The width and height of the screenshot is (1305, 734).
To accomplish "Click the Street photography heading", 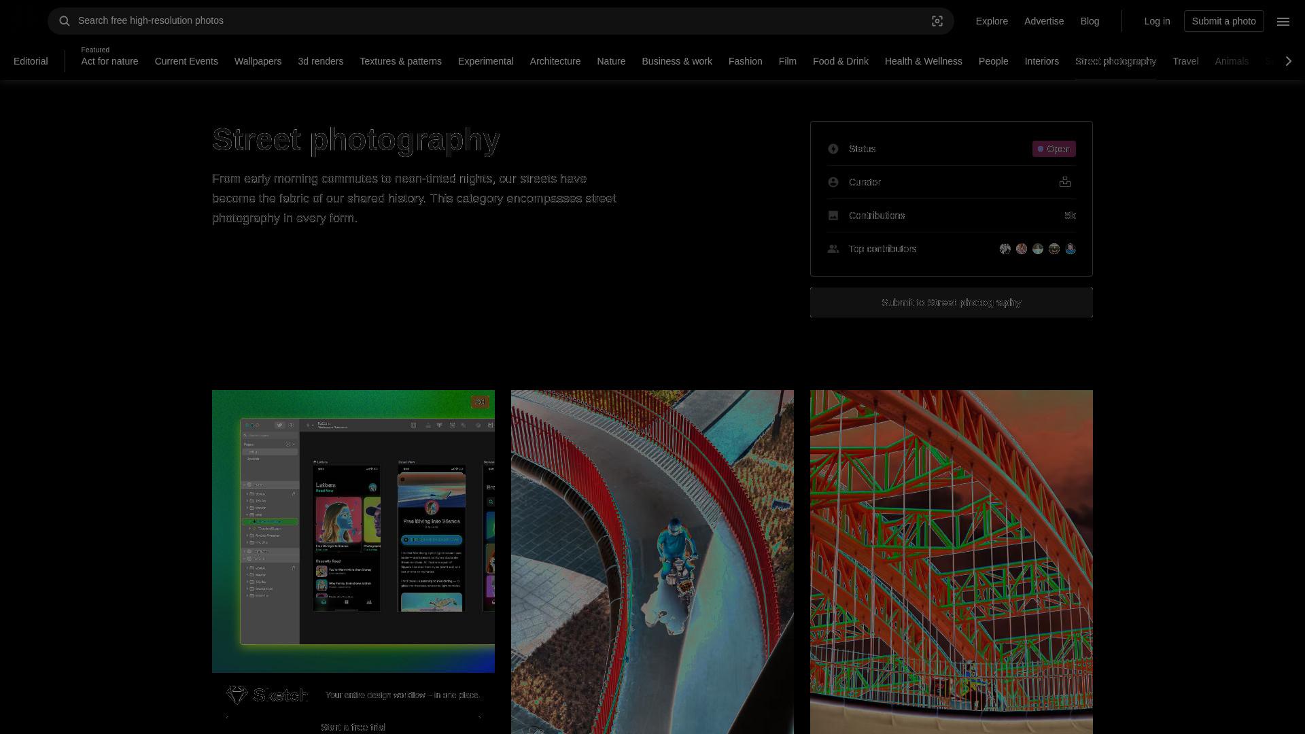I will click(x=356, y=139).
